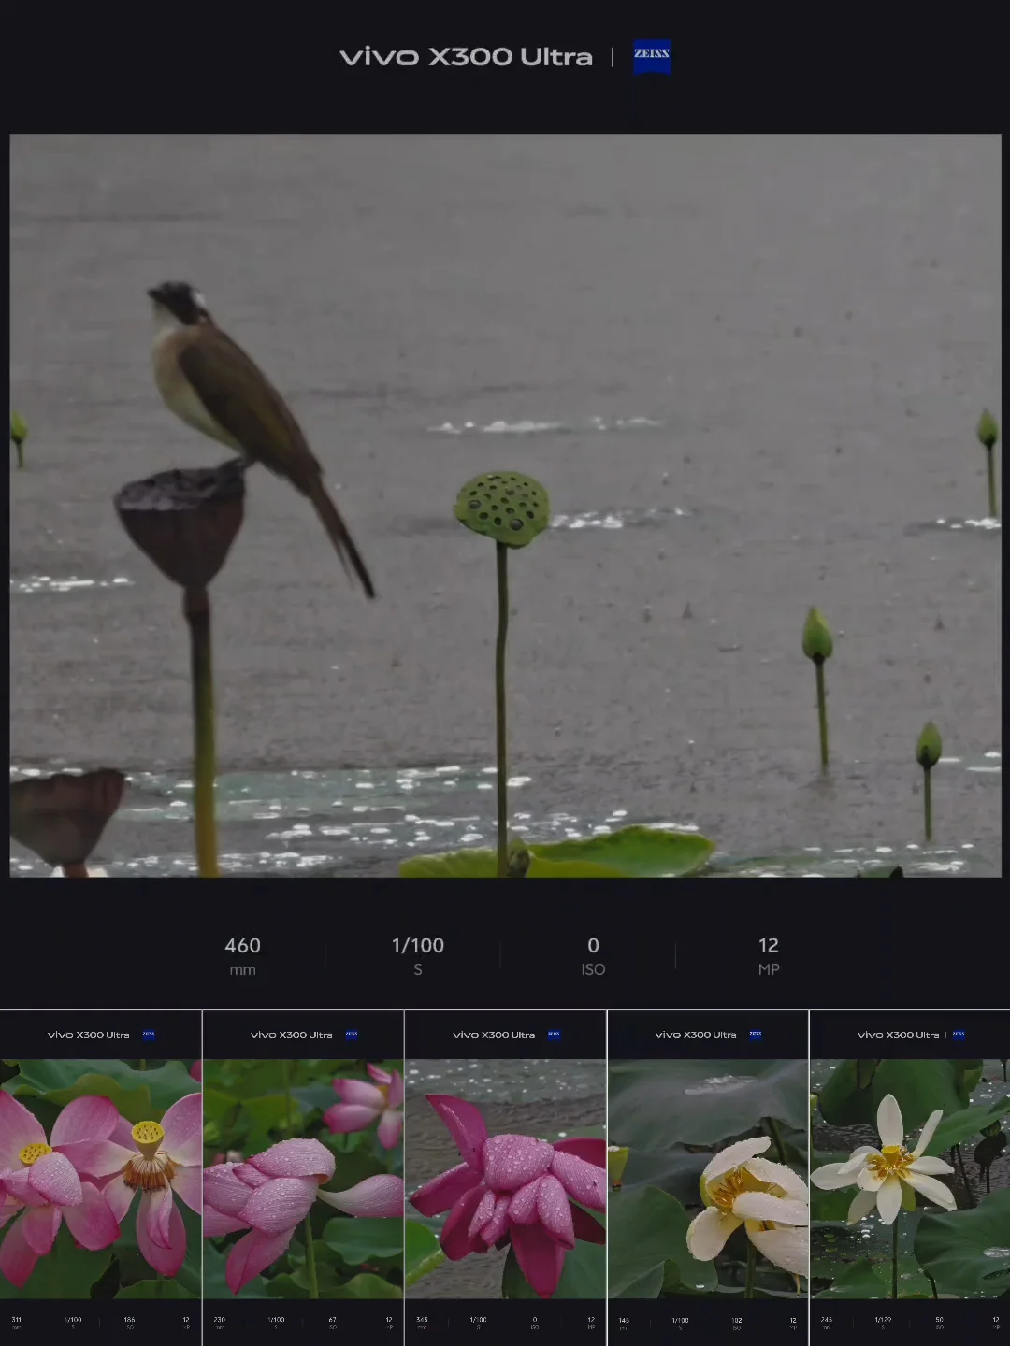
Task: Select the 12 MP resolution readout
Action: 769,956
